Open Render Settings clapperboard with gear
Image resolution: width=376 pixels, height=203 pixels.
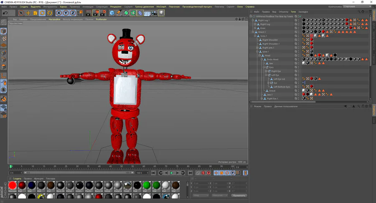click(x=103, y=13)
